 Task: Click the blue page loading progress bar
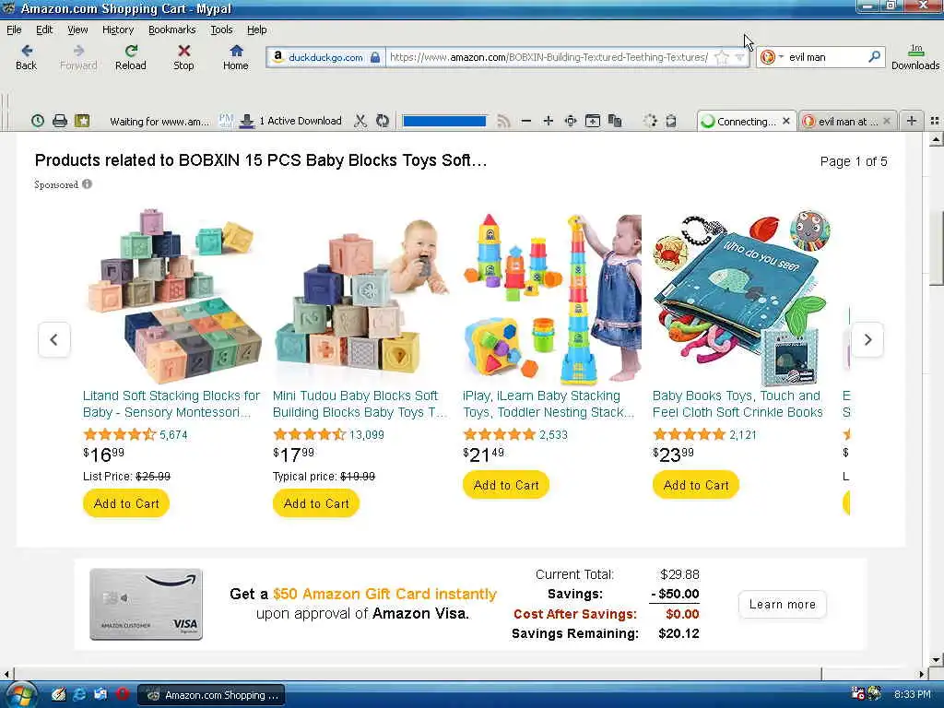click(x=444, y=121)
